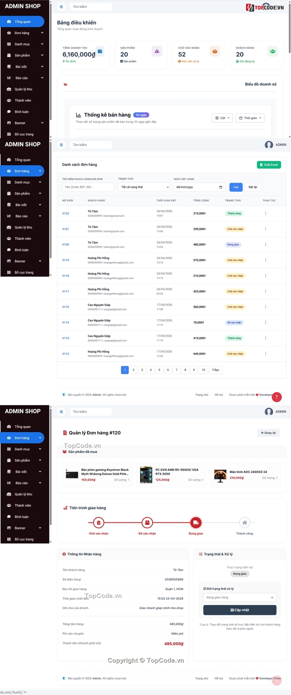This screenshot has width=291, height=695.
Task: Open the Thời gian range dropdown
Action: [250, 118]
